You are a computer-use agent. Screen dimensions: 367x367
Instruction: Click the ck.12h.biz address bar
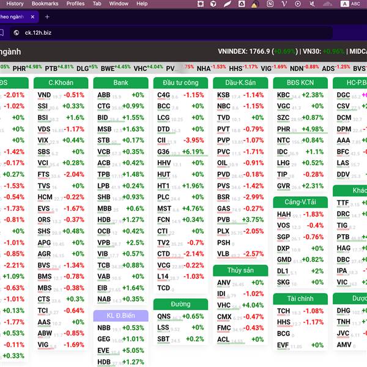pos(171,33)
